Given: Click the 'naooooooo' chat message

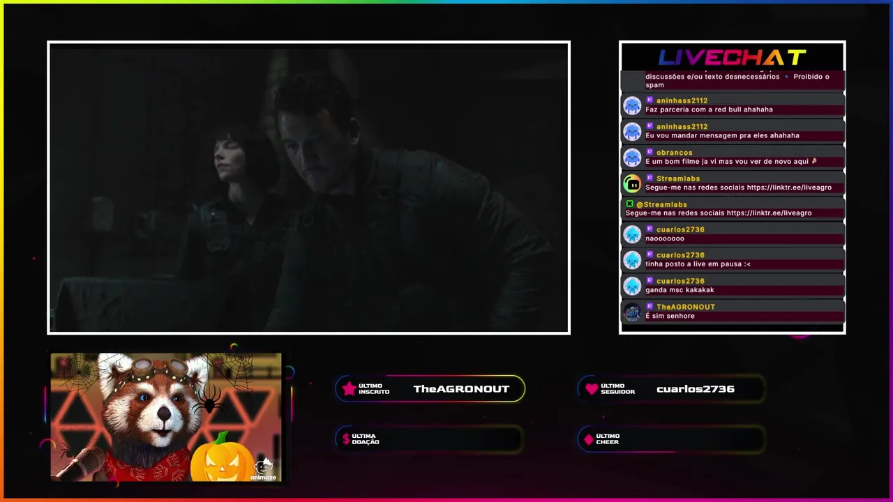Looking at the screenshot, I should pyautogui.click(x=665, y=238).
